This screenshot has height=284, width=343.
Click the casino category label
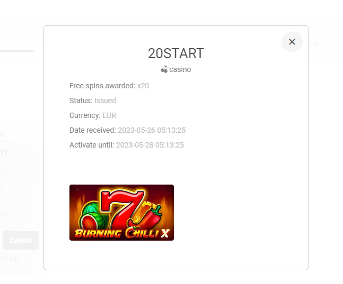(x=180, y=69)
